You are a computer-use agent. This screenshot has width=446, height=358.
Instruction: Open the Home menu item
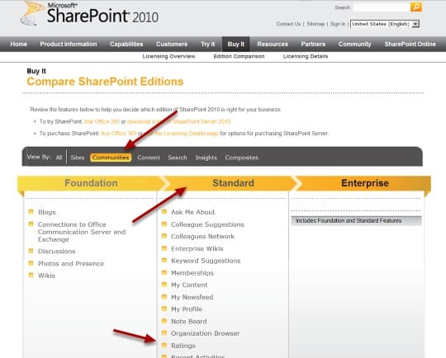tap(18, 44)
